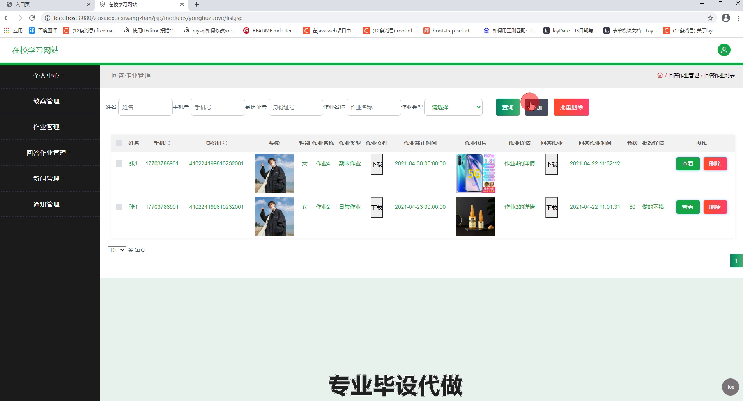Click the 手机号 search input

tap(218, 107)
